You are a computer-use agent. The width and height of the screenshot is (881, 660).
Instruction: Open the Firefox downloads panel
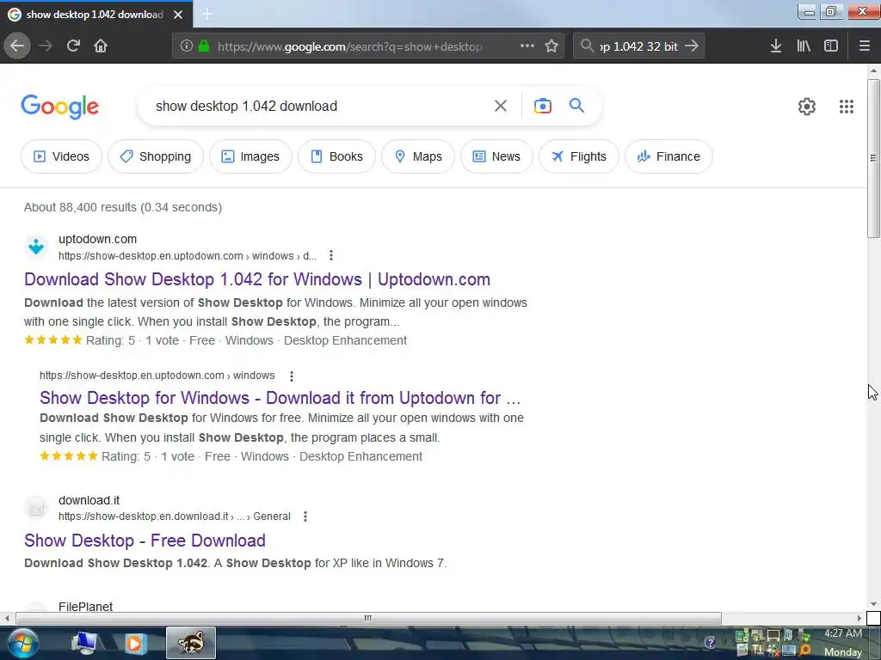point(776,46)
